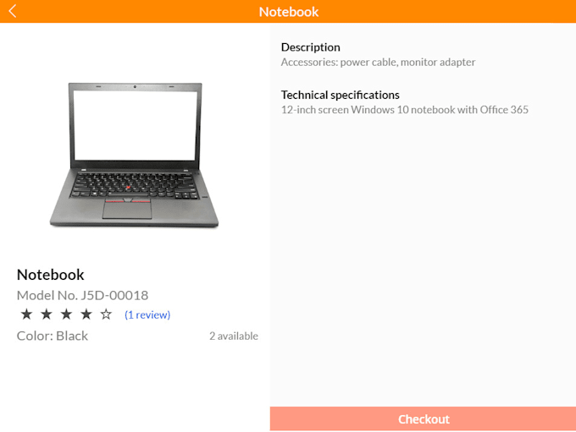Screen dimensions: 576x432
Task: Click the Color: Black label
Action: coord(53,336)
